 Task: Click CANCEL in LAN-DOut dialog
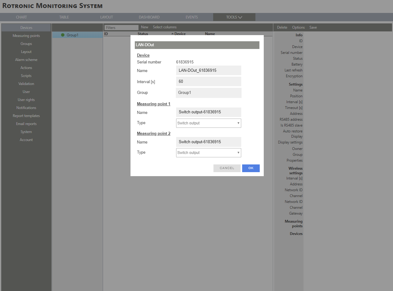(227, 168)
